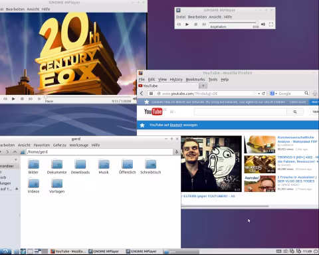This screenshot has height=255, width=319.
Task: Click the youtube.com address bar
Action: click(x=206, y=94)
